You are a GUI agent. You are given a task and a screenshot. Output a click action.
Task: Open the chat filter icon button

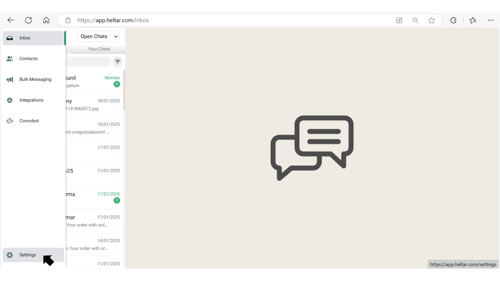[117, 62]
